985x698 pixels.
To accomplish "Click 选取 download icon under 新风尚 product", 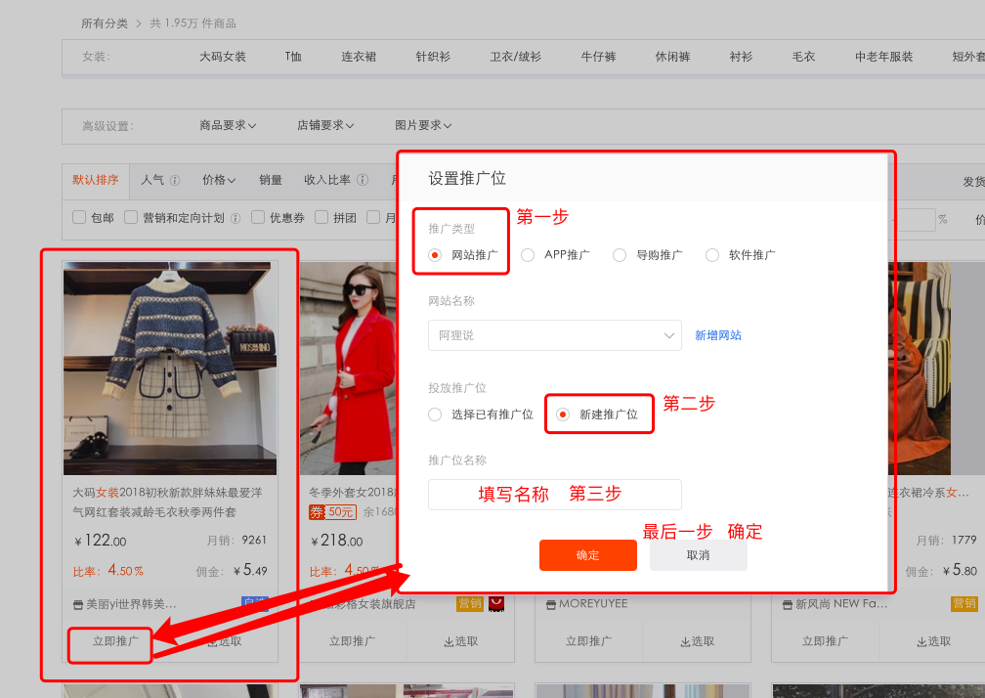I will coord(920,642).
